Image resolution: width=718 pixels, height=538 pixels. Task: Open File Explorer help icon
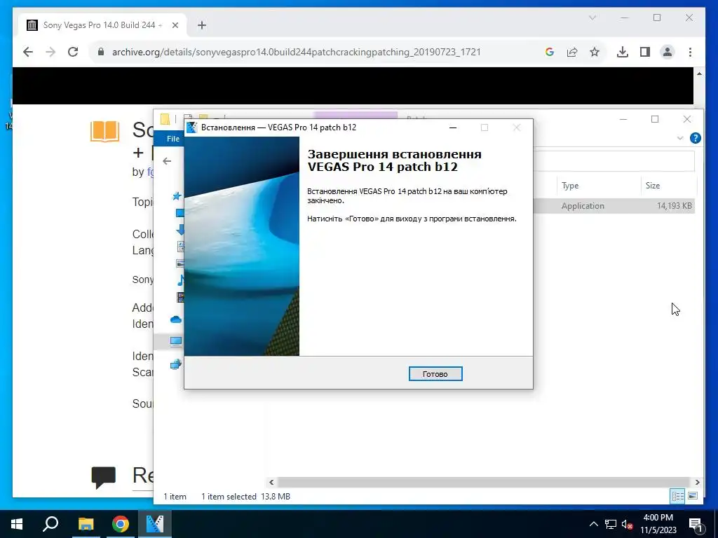pos(695,138)
